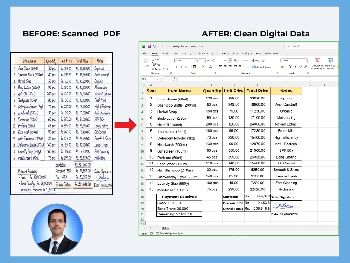Click in the formula bar input
The height and width of the screenshot is (263, 350).
pos(258,79)
